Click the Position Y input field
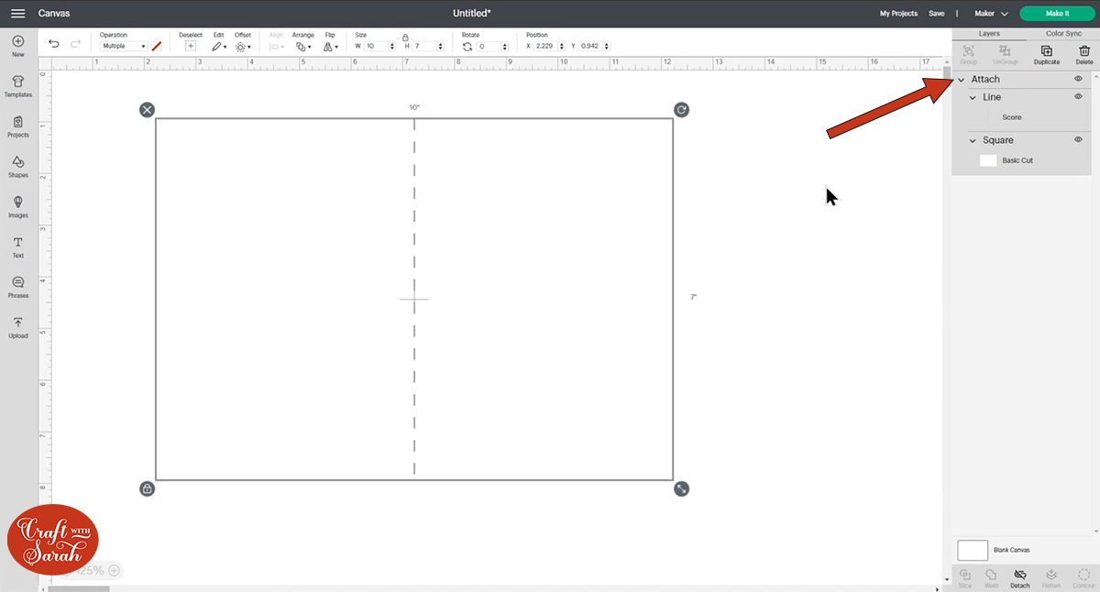 click(592, 46)
